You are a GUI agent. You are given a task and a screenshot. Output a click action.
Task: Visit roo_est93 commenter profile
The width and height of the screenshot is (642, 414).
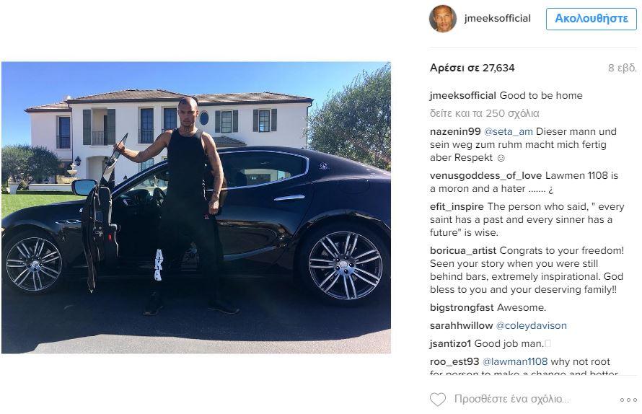454,362
